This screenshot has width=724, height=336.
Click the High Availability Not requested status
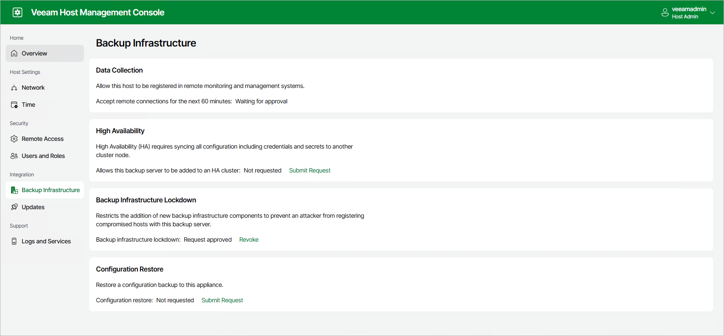263,170
